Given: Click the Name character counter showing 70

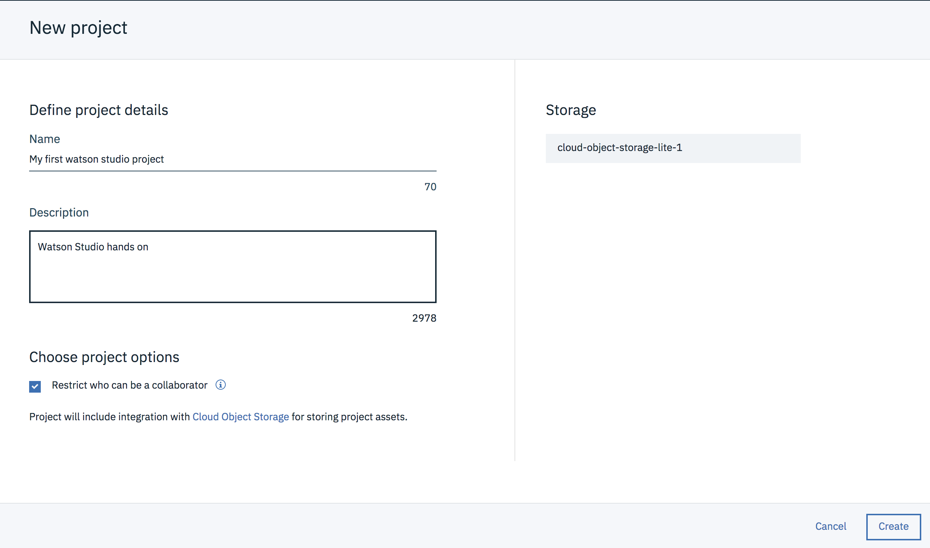Looking at the screenshot, I should coord(430,187).
